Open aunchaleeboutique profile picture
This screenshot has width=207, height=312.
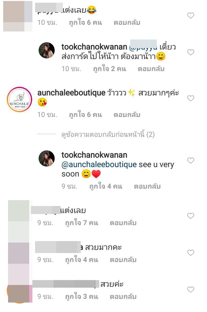20,100
